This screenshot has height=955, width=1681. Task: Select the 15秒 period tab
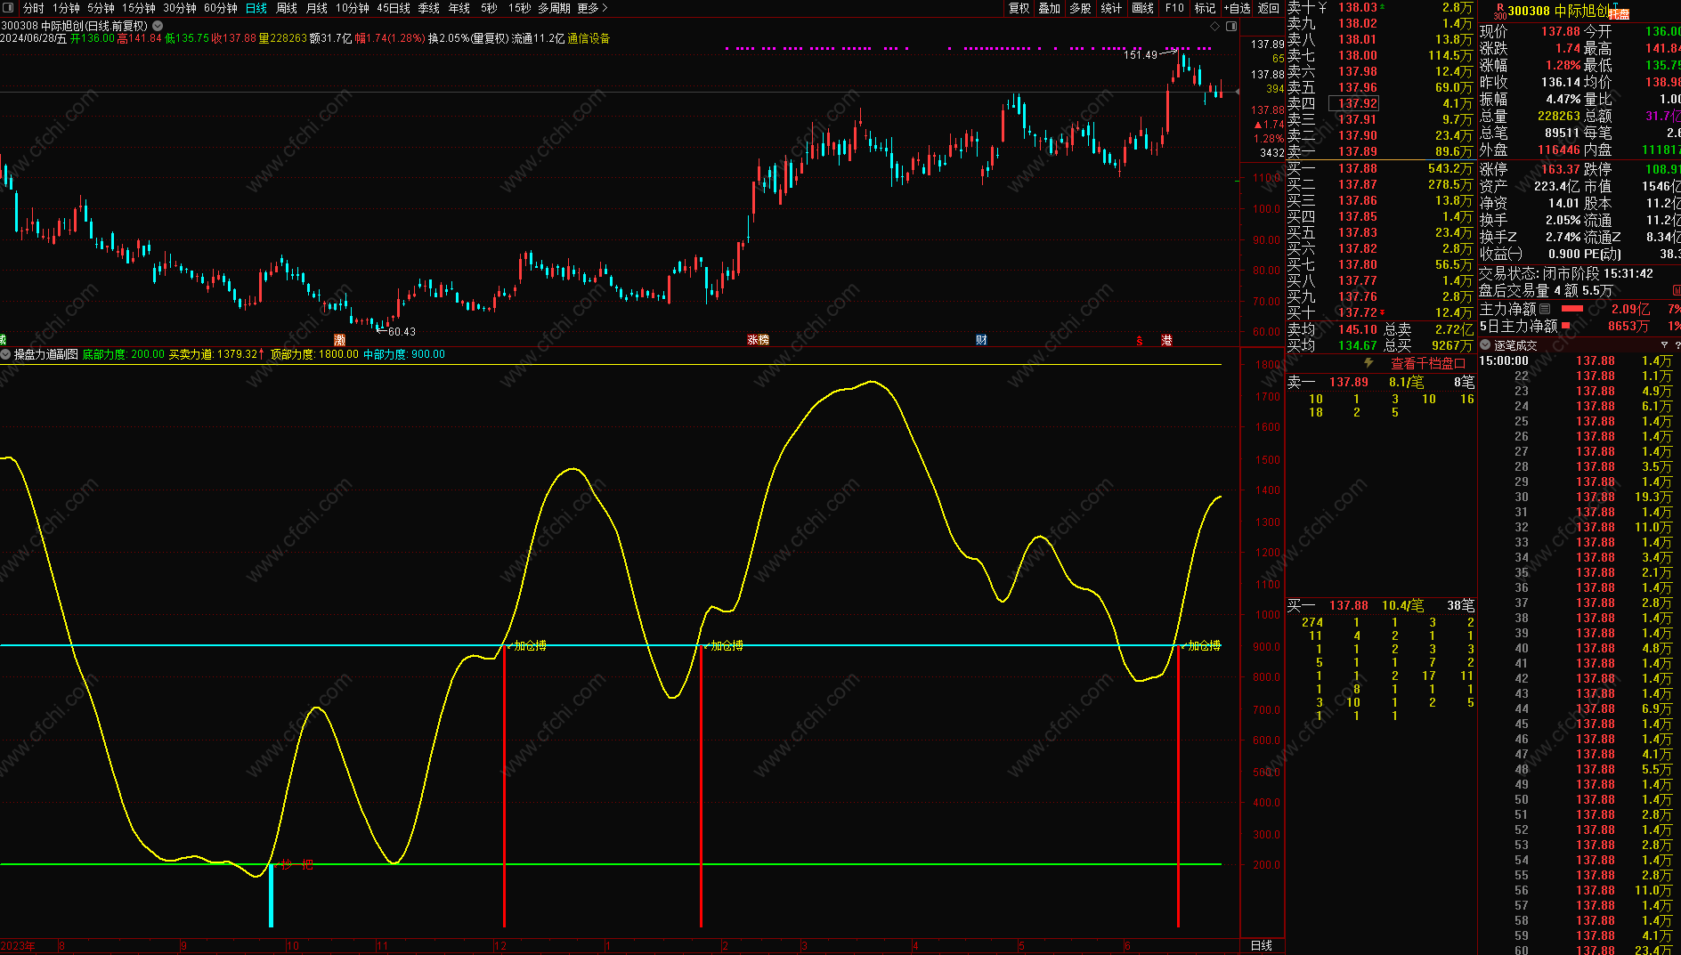click(x=519, y=8)
